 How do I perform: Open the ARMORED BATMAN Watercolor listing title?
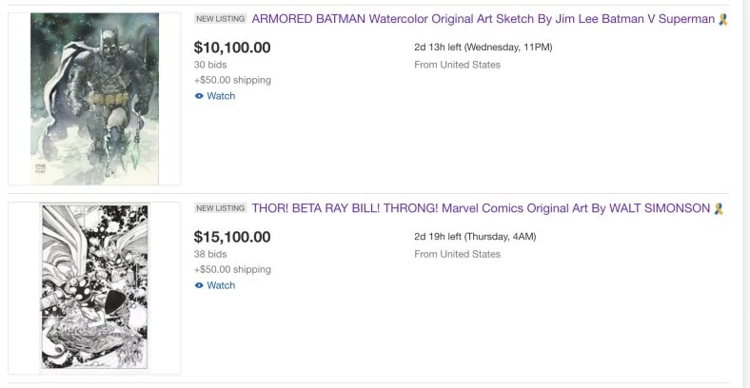pos(484,19)
